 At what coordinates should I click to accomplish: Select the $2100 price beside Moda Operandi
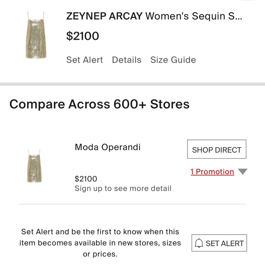(85, 179)
